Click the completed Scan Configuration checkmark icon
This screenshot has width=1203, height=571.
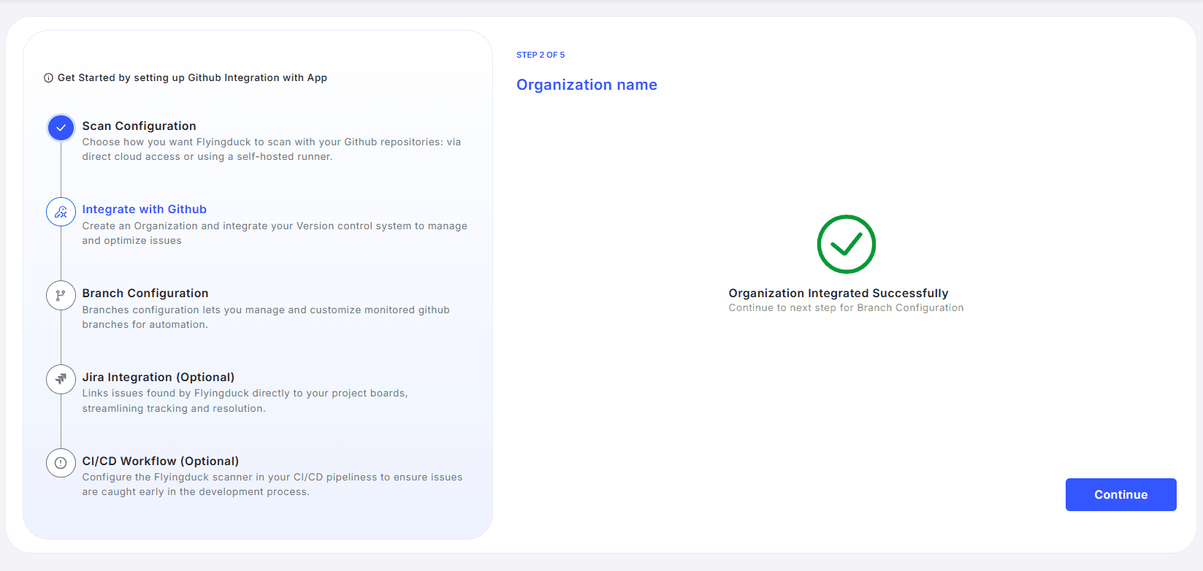point(61,128)
